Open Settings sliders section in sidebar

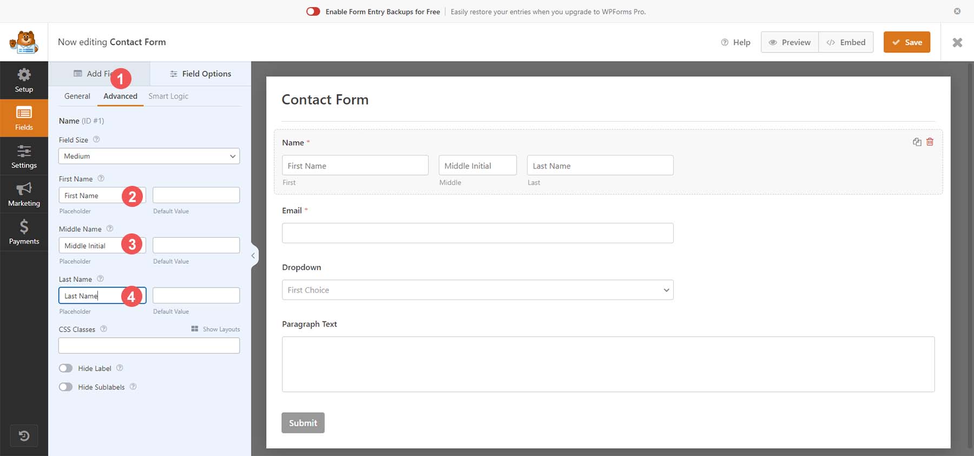(24, 157)
